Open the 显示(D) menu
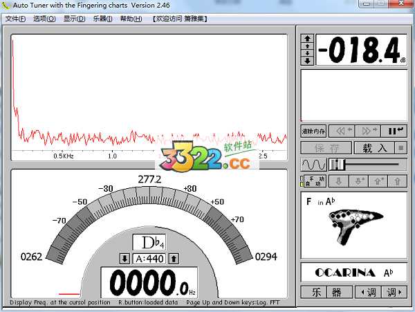The image size is (415, 312). coord(74,19)
